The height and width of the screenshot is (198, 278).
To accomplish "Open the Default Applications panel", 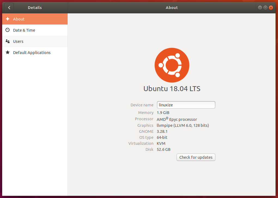I will pyautogui.click(x=32, y=52).
